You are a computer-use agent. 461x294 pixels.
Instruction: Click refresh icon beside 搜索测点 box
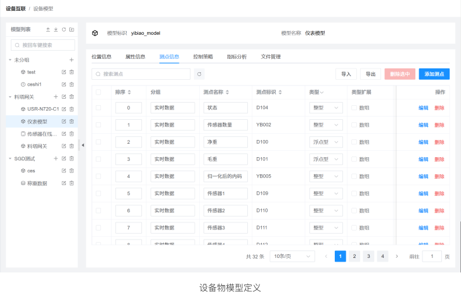pos(199,74)
